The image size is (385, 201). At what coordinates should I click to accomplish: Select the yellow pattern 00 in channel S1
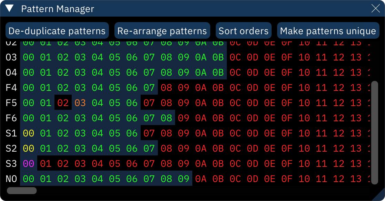(x=29, y=133)
